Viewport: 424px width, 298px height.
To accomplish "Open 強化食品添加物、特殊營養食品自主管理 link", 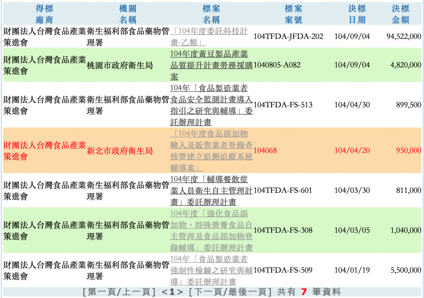I will [212, 231].
